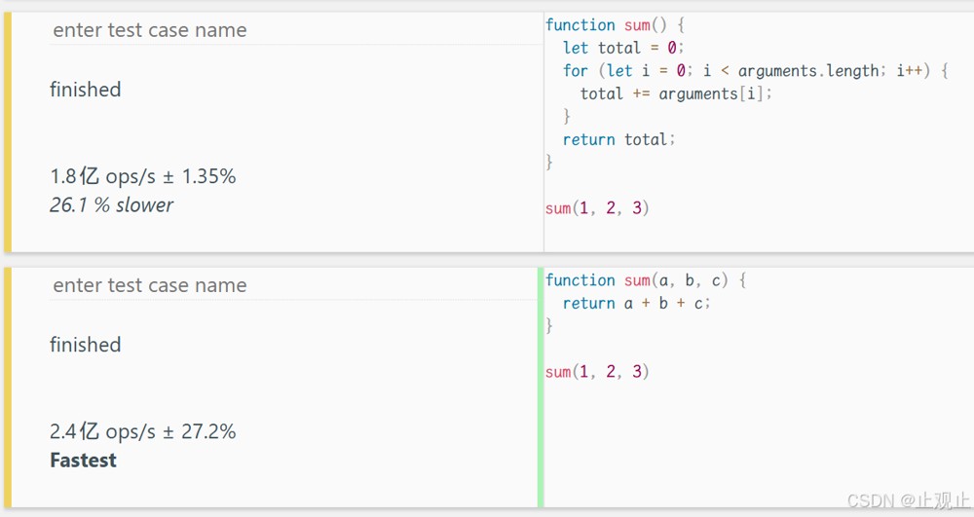Select the second test's finished status text
974x517 pixels.
tap(85, 345)
